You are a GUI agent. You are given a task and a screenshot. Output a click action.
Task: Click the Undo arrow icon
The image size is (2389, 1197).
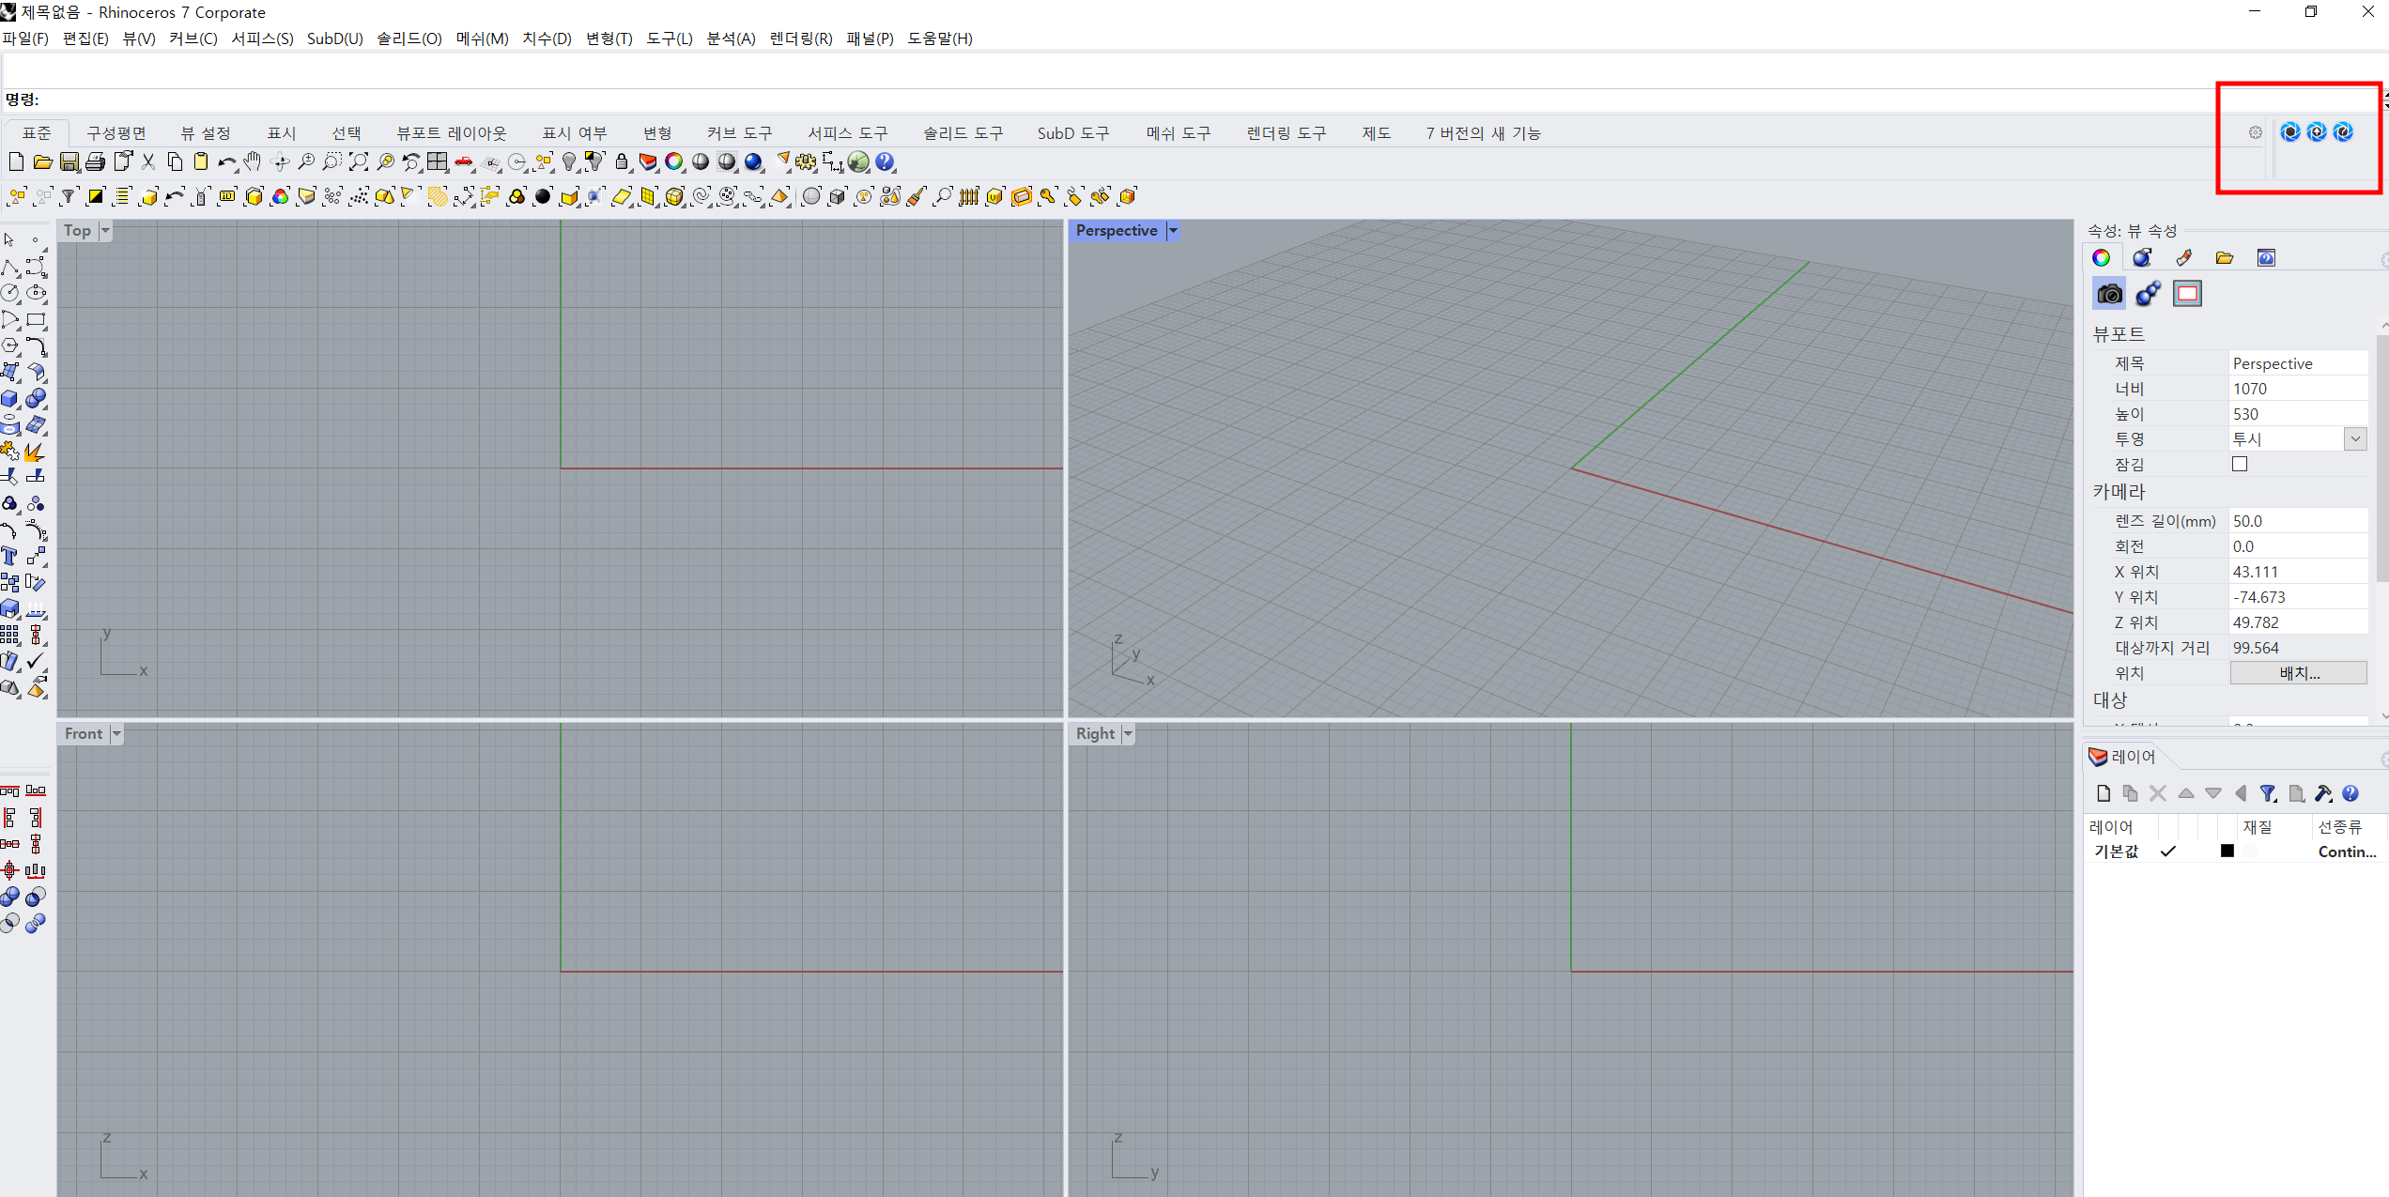coord(225,162)
